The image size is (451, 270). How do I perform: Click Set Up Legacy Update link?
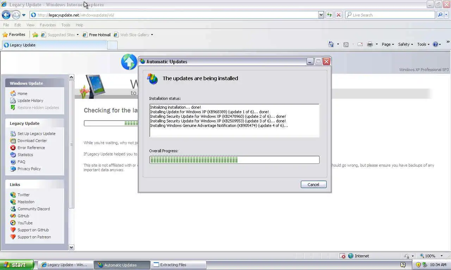pos(36,134)
